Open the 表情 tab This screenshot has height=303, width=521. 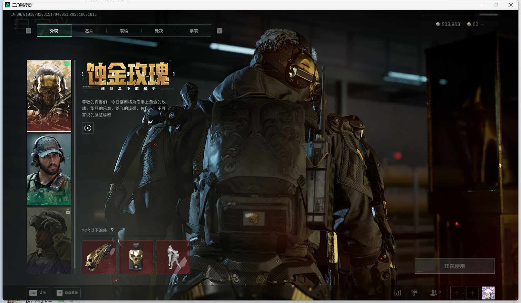click(x=124, y=31)
